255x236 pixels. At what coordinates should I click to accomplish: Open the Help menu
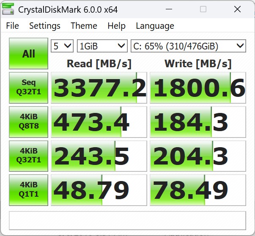pos(117,26)
